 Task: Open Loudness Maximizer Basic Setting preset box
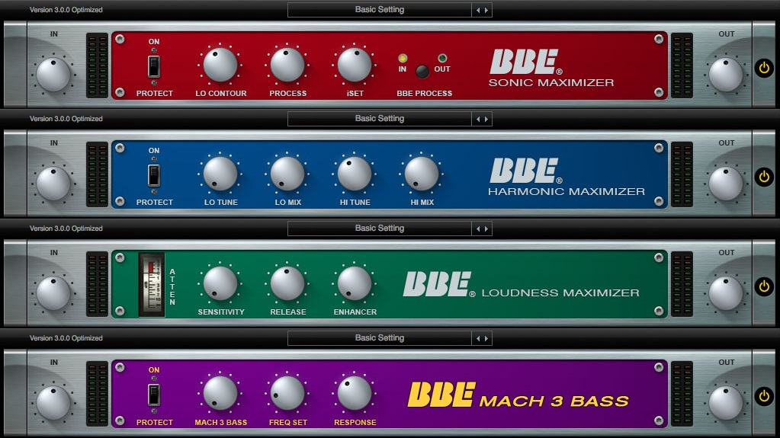point(380,229)
